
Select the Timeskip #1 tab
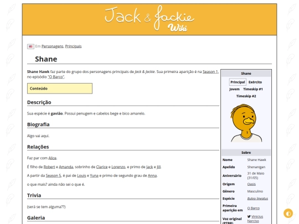[x=253, y=89]
